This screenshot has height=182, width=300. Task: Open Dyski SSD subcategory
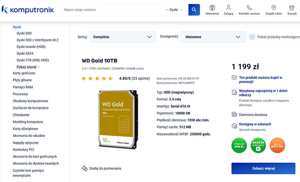click(x=24, y=33)
